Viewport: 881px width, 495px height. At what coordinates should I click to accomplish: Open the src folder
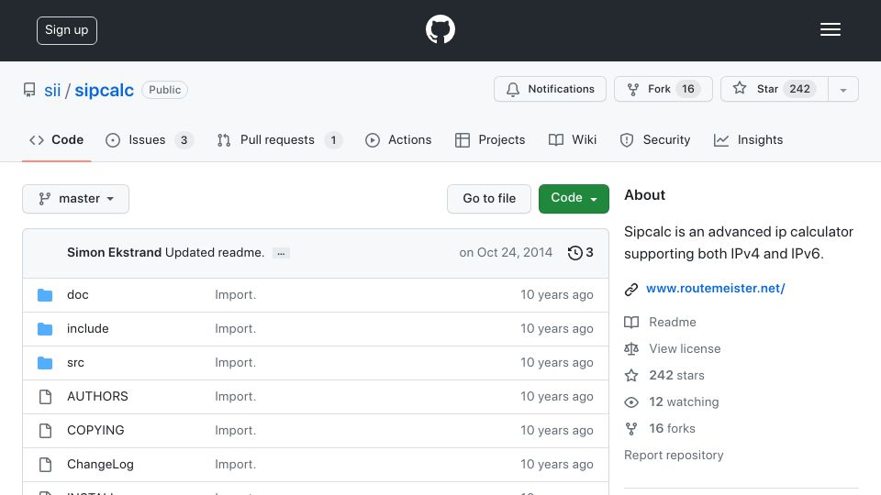tap(75, 363)
